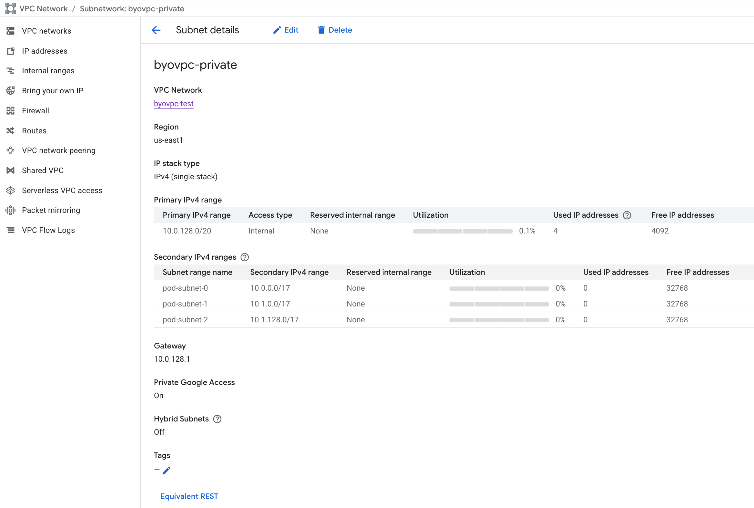Click the Serverless VPC access icon
Viewport: 754px width, 508px height.
(11, 190)
